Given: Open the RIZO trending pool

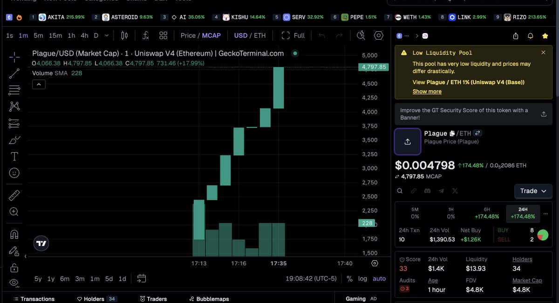Looking at the screenshot, I should pos(521,17).
